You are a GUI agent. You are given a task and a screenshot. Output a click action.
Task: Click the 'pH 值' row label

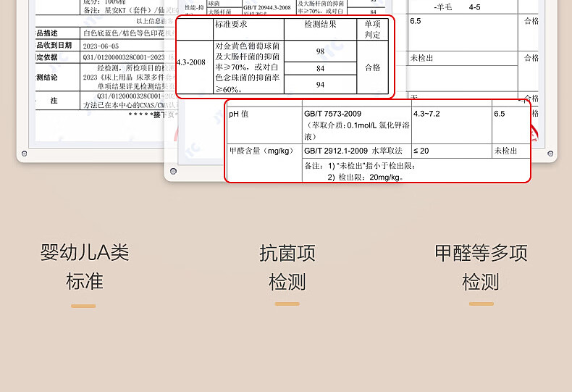point(239,114)
